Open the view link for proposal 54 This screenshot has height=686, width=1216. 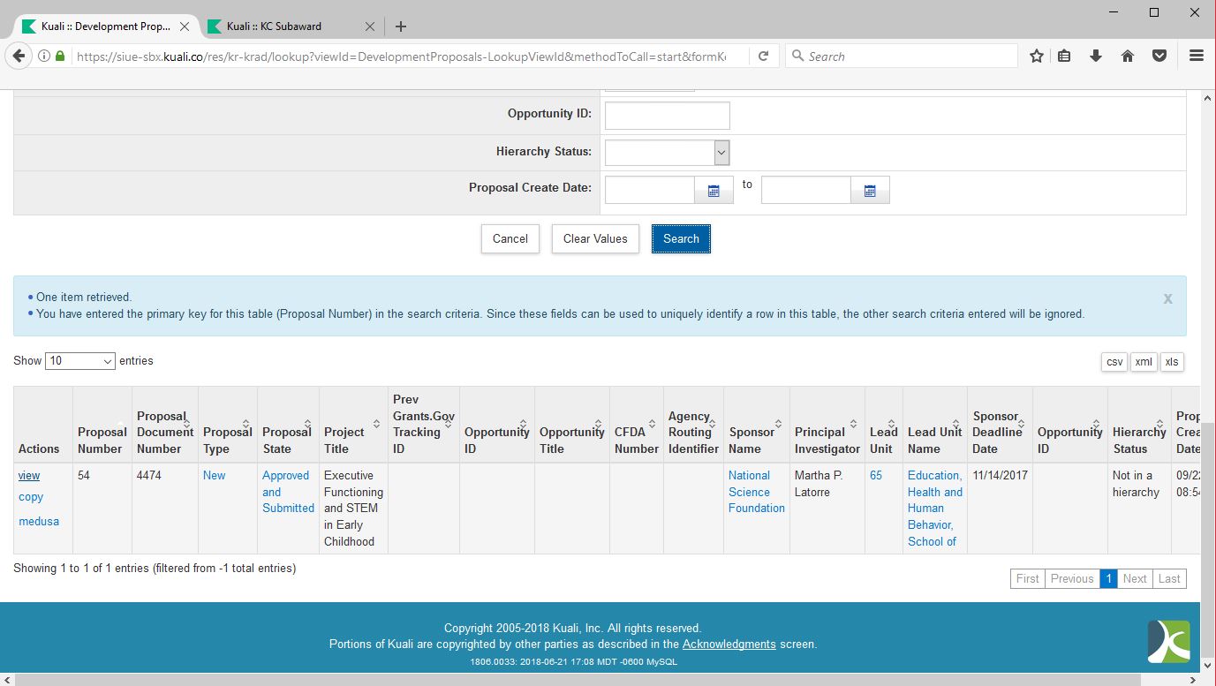pos(29,476)
